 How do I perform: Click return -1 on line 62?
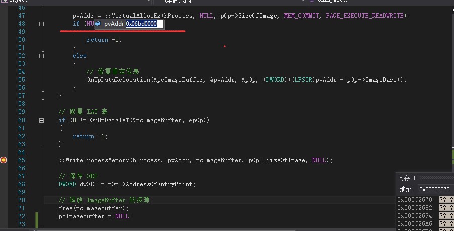90,136
